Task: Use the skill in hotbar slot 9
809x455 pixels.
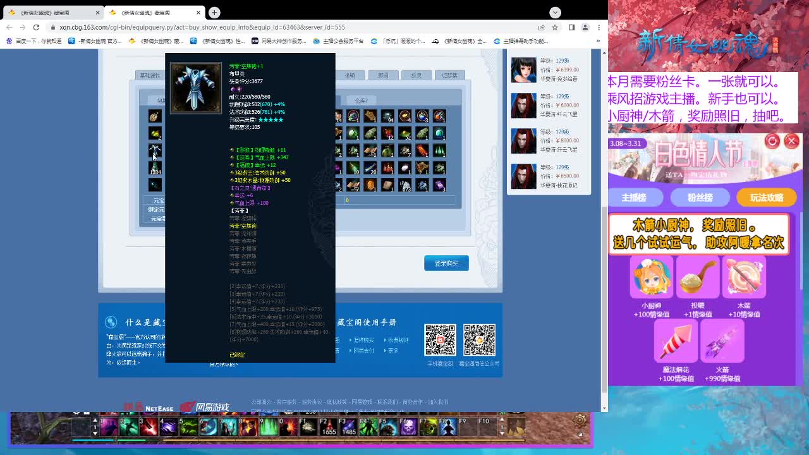Action: pos(269,427)
